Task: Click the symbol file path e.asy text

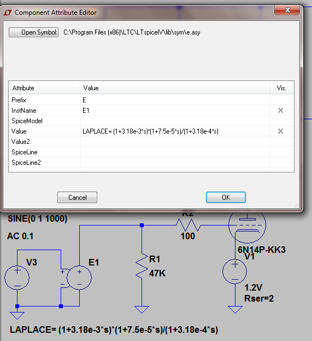Action: pyautogui.click(x=132, y=32)
